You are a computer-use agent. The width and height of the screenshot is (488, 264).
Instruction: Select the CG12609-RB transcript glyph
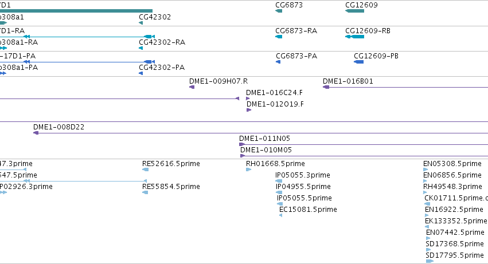pyautogui.click(x=354, y=37)
